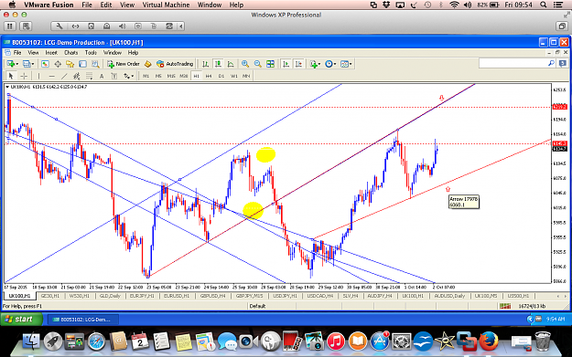Select the vertical line tool
Viewport: 572px width, 357px height.
(38, 76)
